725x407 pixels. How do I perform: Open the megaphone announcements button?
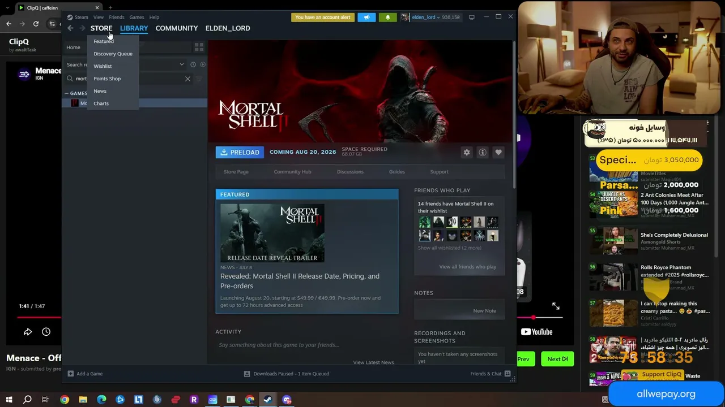(x=366, y=17)
